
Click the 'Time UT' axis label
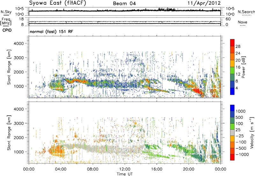tap(125, 174)
